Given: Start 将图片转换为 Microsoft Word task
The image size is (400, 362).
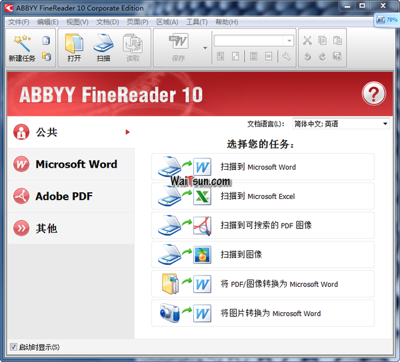Looking at the screenshot, I should 263,313.
